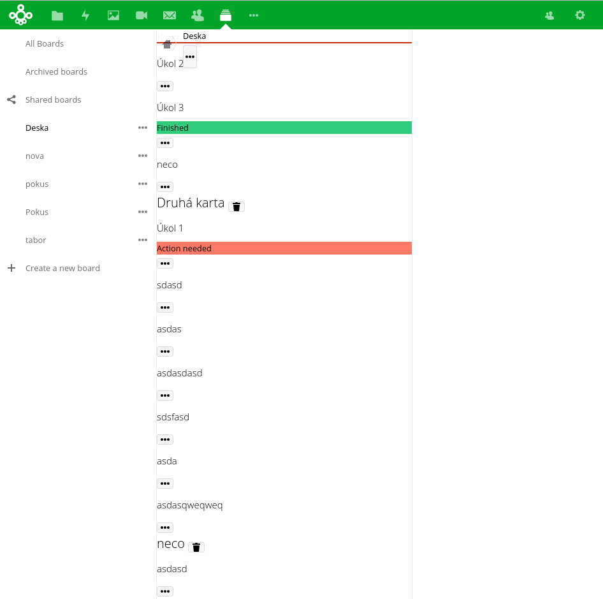Click the Druhá karta stack heading
603x599 pixels.
(x=191, y=203)
